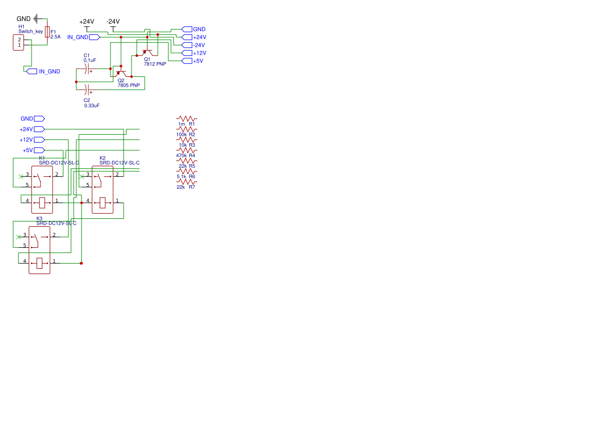
Task: Click the '100k' resistor value text
Action: 181,135
